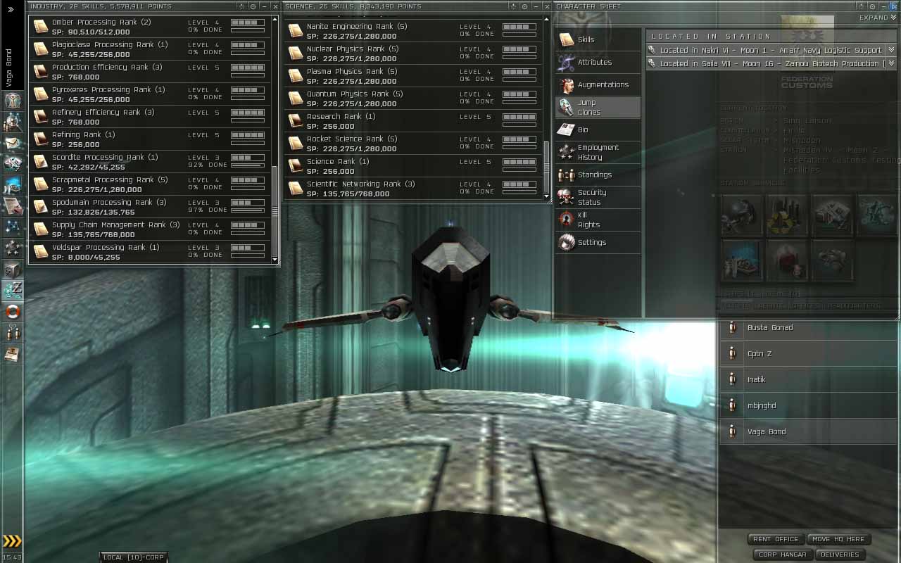The height and width of the screenshot is (563, 901).
Task: Click the Rent Office button
Action: 776,539
